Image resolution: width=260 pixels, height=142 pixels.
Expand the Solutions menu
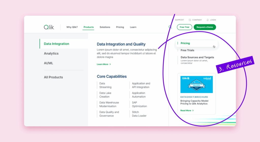(105, 27)
